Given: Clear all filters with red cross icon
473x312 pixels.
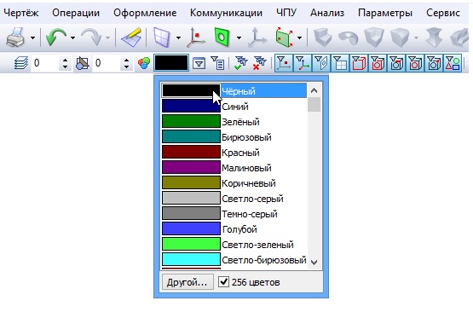Looking at the screenshot, I should point(260,63).
